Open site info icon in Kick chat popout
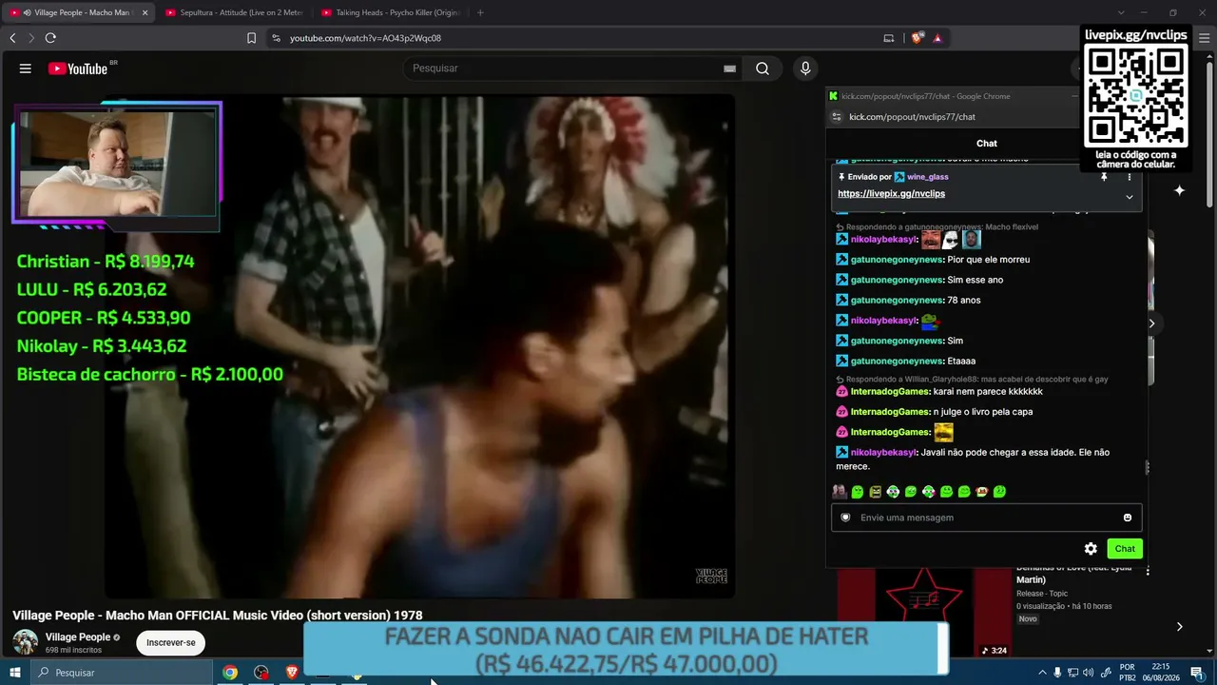1217x685 pixels. coord(837,117)
